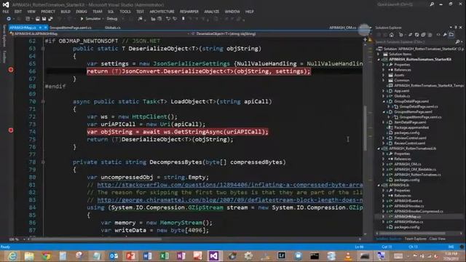Image resolution: width=466 pixels, height=262 pixels.
Task: Collapse the APIMASH_RottenTomatoes_StarterKit project
Action: pos(379,60)
